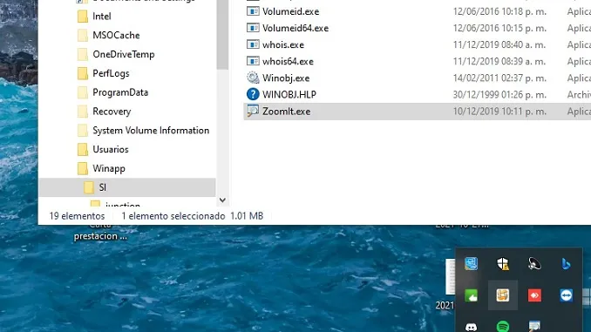Select MSOCache in the navigation tree

point(116,35)
